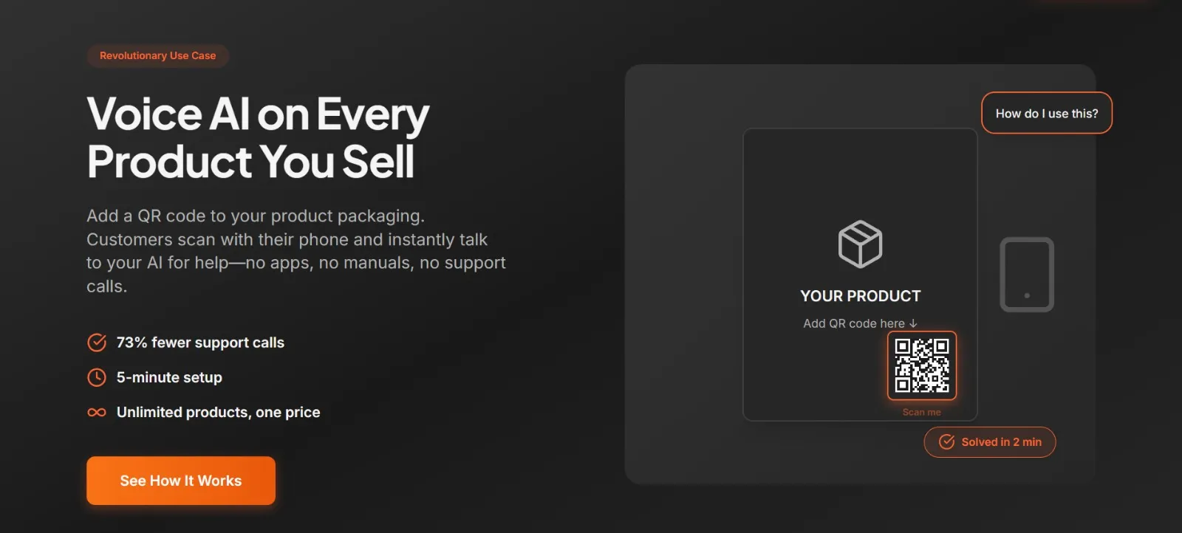Click the Add QR code here text
The image size is (1182, 533).
coord(854,323)
